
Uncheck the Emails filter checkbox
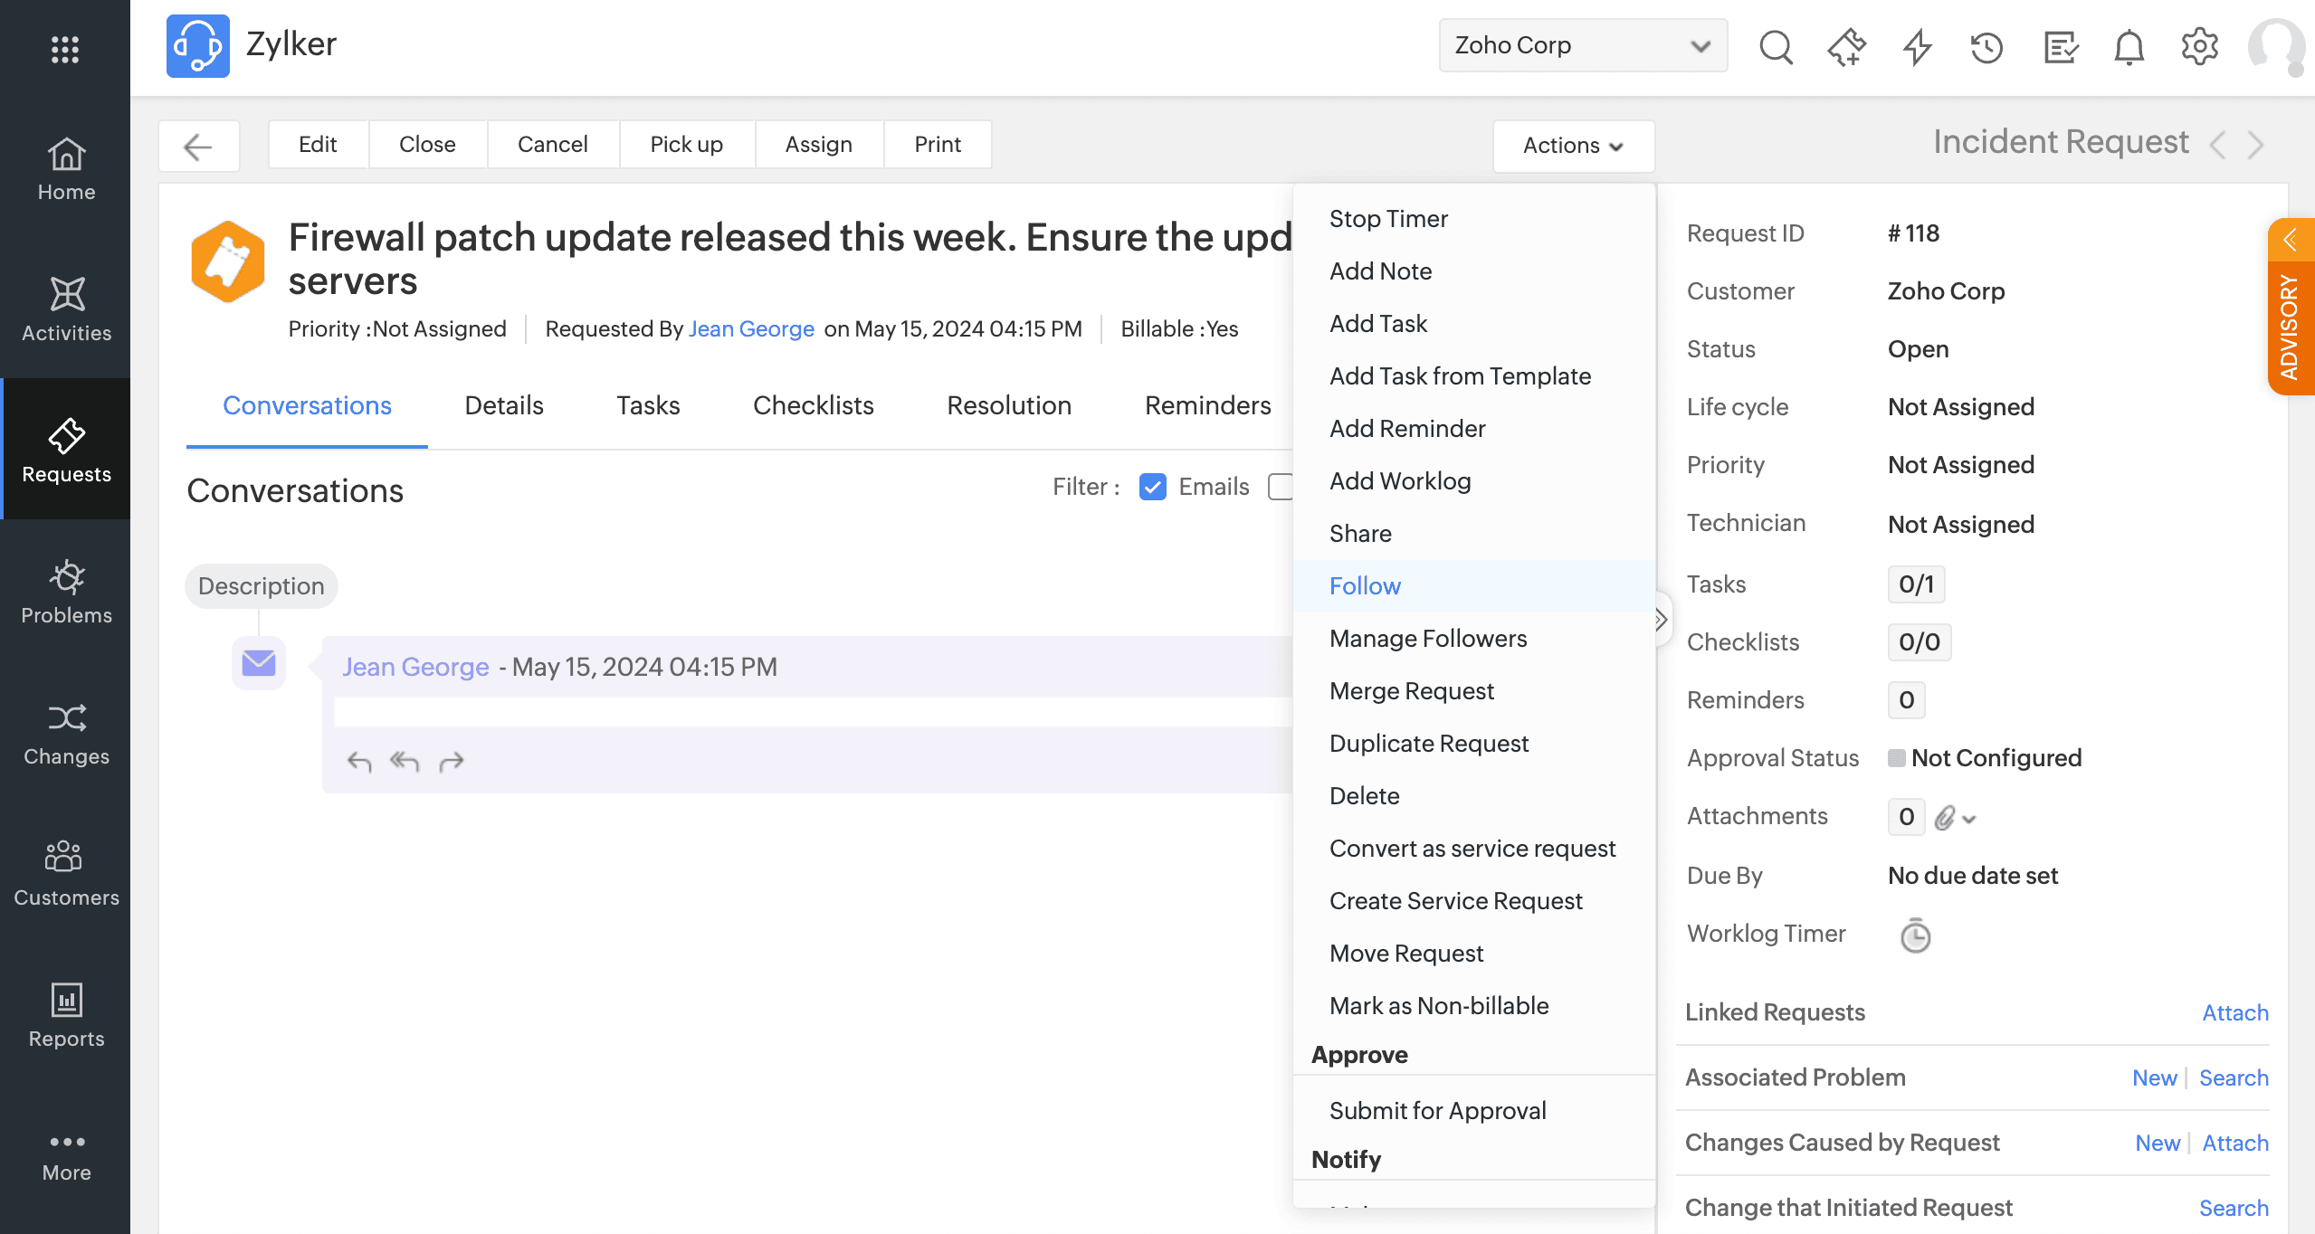(1152, 487)
